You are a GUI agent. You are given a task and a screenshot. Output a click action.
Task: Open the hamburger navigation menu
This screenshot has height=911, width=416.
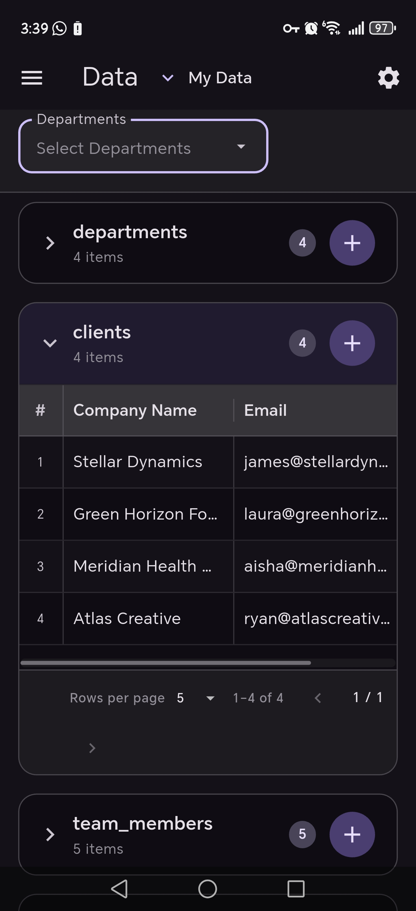pos(32,78)
